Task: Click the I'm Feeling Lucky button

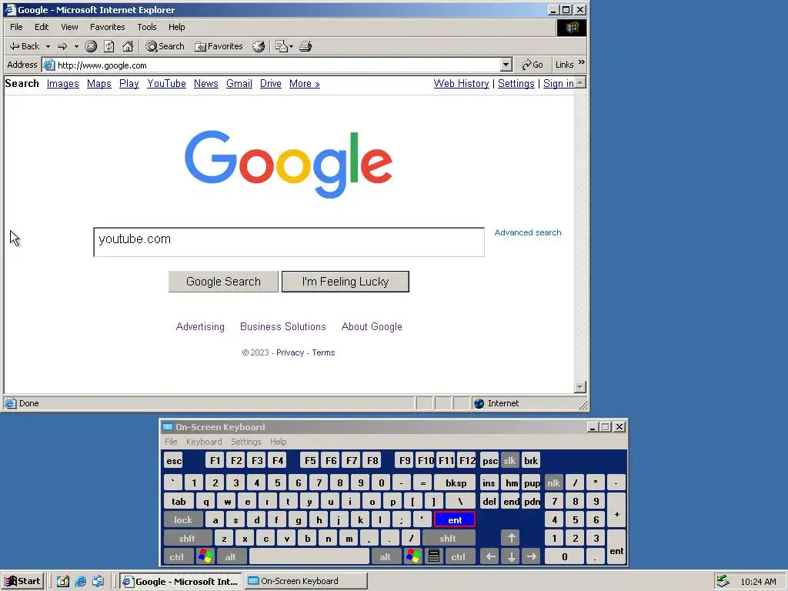Action: pyautogui.click(x=346, y=282)
